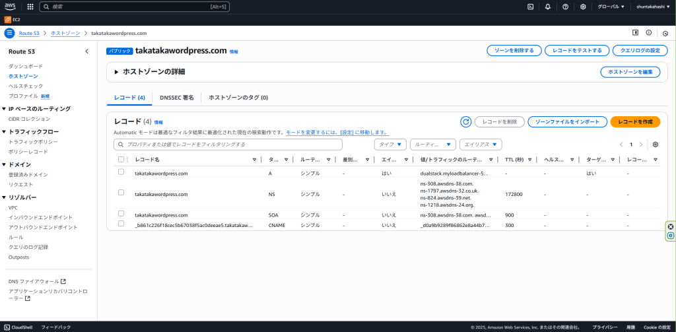Toggle the hamburger navigation menu

click(9, 33)
